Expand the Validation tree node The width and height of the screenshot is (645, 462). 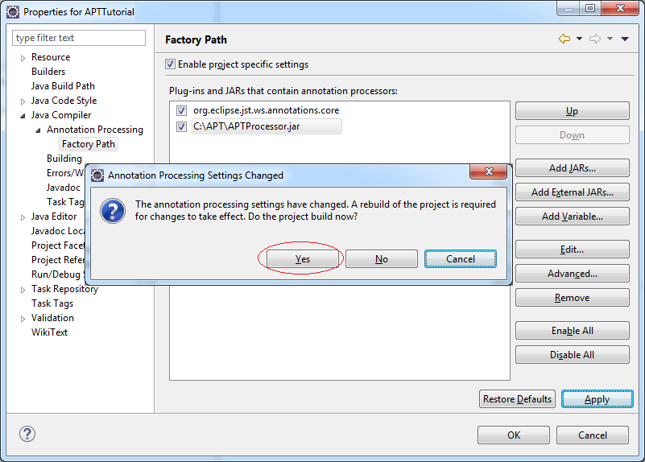23,319
